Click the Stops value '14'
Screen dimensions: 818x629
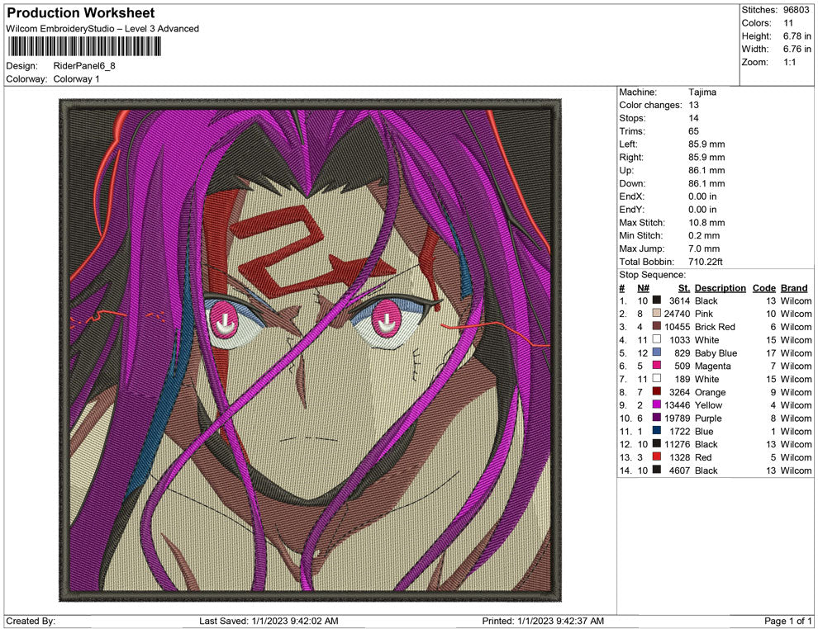693,118
